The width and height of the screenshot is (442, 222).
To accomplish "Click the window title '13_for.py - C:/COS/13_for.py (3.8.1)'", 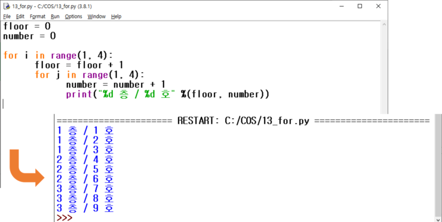I will click(x=52, y=6).
